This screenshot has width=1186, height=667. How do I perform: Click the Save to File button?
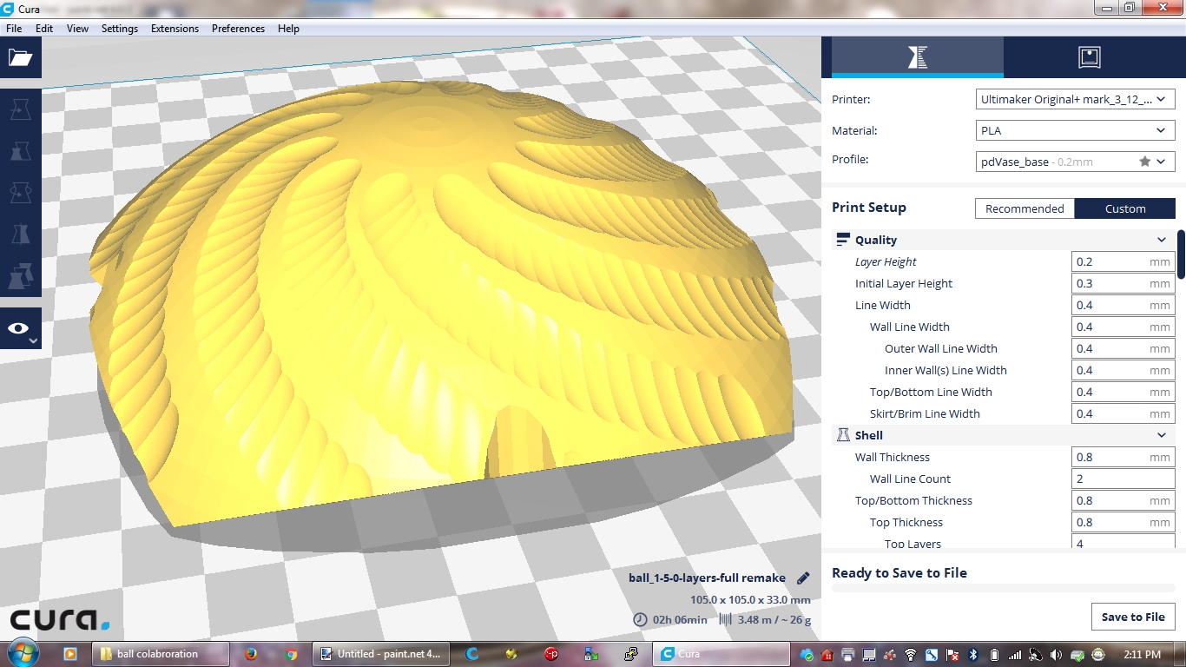pos(1132,617)
